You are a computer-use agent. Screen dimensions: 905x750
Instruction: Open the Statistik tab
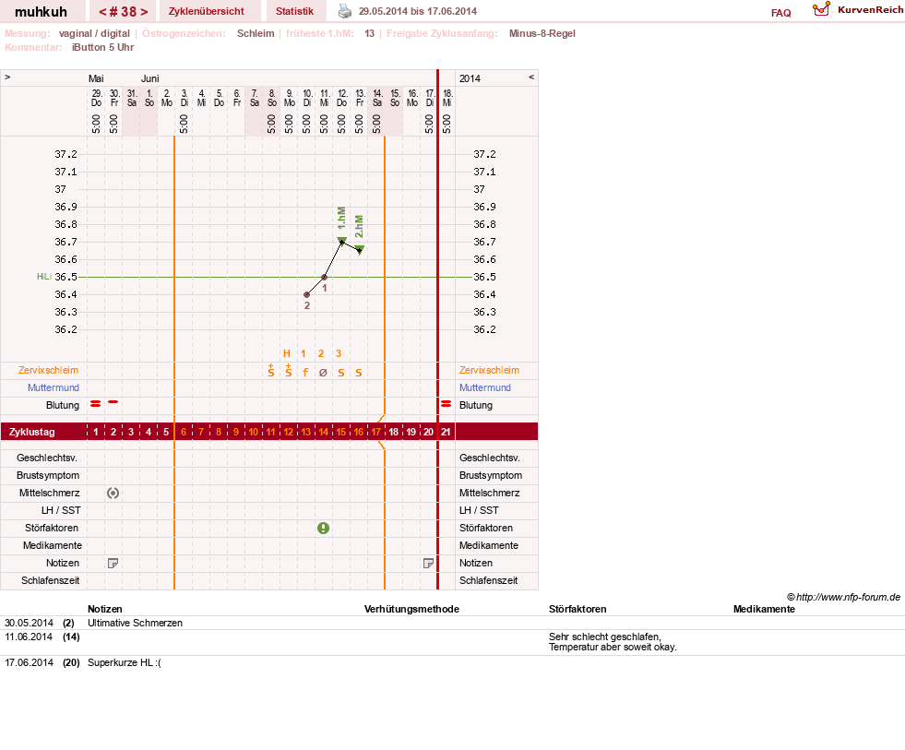coord(294,11)
